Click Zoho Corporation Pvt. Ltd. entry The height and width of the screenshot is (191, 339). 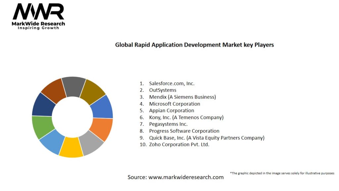(x=179, y=145)
